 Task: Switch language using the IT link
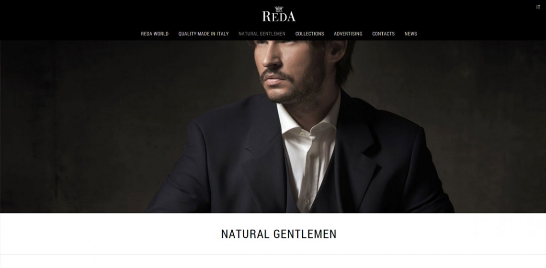538,7
